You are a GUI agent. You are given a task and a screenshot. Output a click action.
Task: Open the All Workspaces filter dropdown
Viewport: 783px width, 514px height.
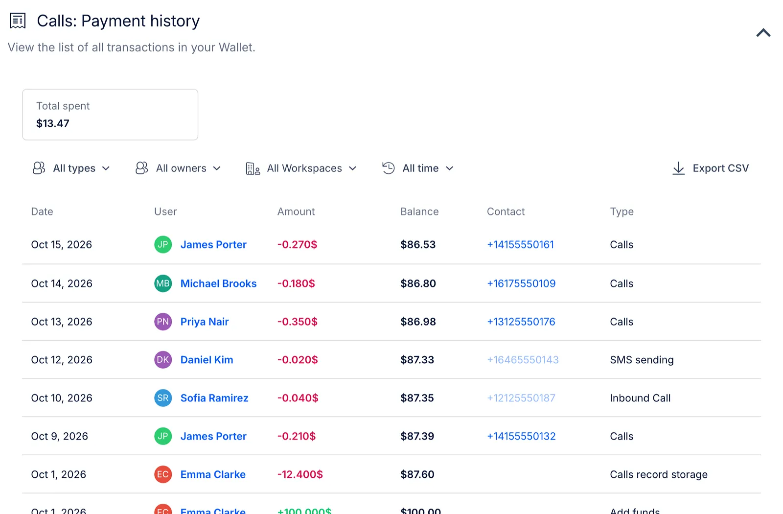click(301, 168)
